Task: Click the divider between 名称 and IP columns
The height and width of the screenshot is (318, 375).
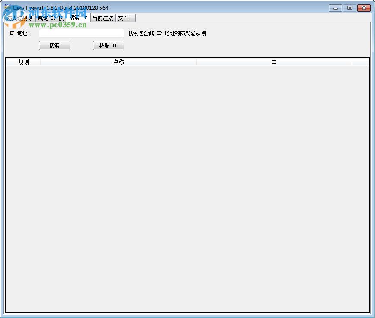Action: [197, 62]
